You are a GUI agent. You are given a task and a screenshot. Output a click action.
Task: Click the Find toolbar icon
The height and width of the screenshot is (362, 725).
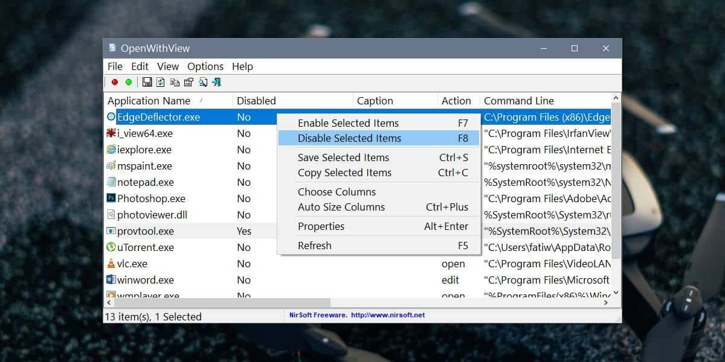(x=203, y=82)
